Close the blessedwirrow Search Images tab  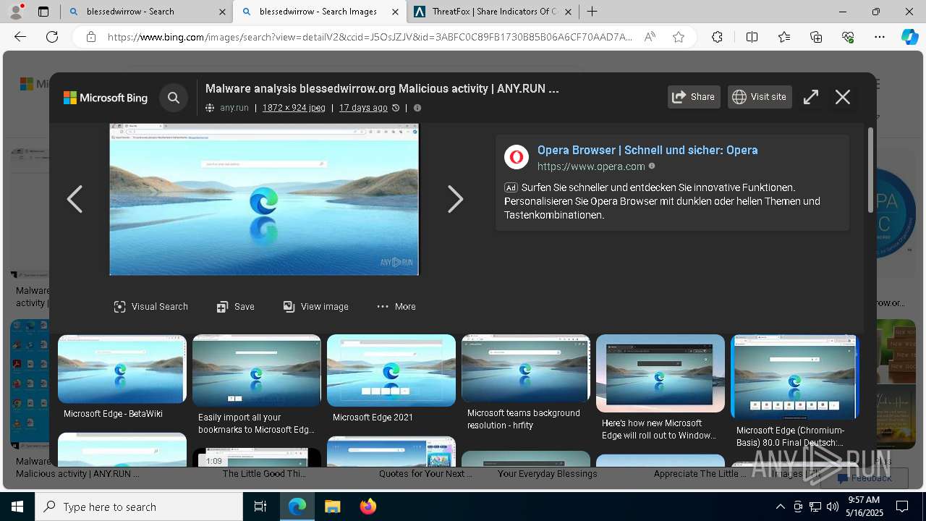pos(395,12)
